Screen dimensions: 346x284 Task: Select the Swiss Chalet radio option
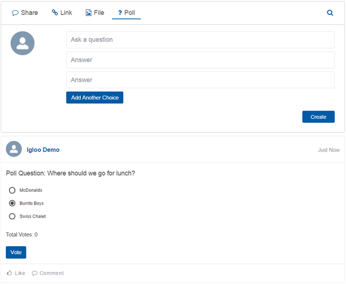pyautogui.click(x=12, y=216)
